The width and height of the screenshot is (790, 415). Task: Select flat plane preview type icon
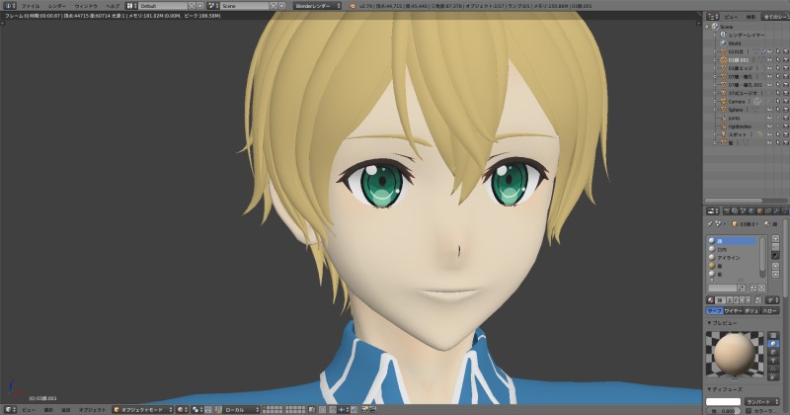773,335
